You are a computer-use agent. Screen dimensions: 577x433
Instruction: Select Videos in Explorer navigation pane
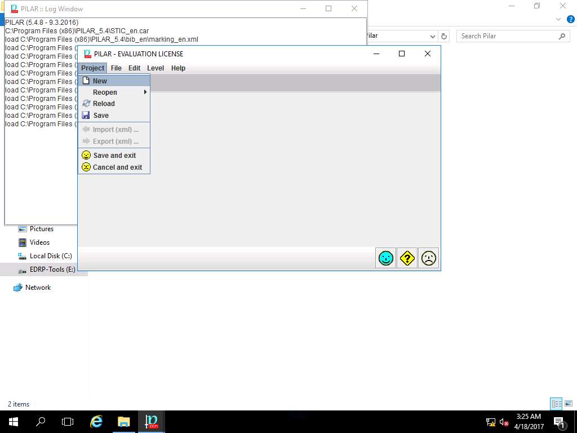pyautogui.click(x=40, y=242)
